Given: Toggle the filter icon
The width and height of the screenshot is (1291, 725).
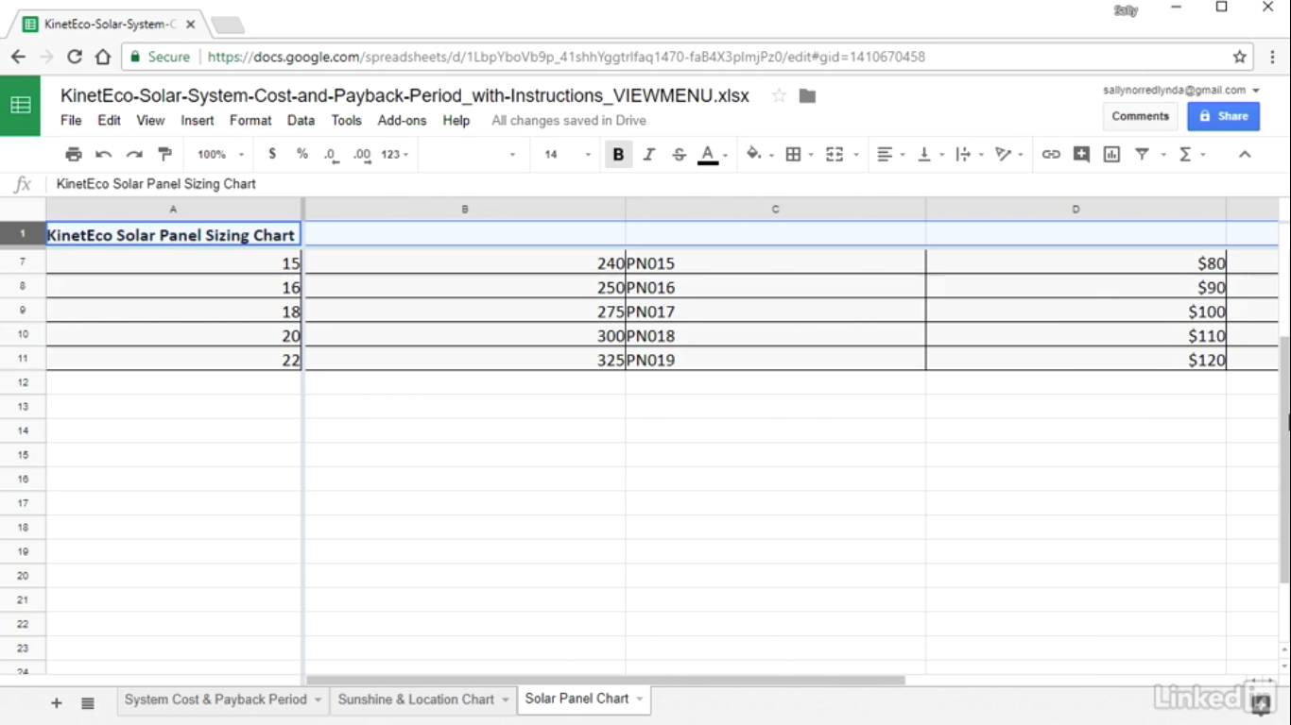Looking at the screenshot, I should [x=1142, y=154].
